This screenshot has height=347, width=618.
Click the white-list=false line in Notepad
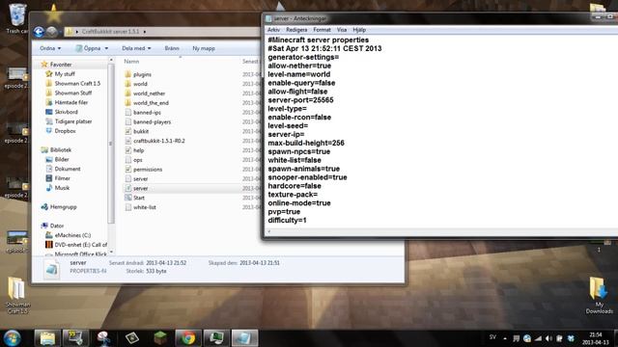pyautogui.click(x=295, y=160)
